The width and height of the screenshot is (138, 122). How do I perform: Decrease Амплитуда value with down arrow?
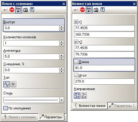pyautogui.click(x=62, y=58)
